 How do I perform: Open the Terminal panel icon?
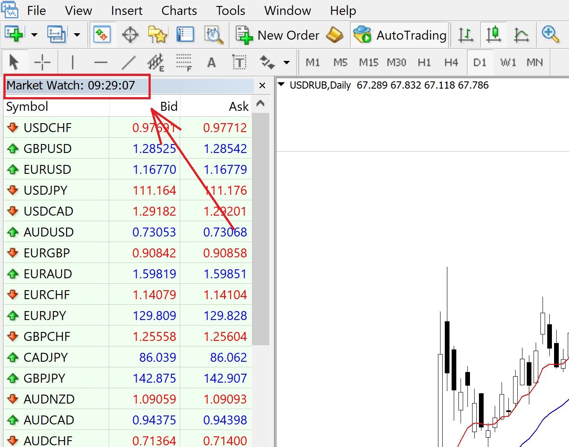[x=185, y=35]
